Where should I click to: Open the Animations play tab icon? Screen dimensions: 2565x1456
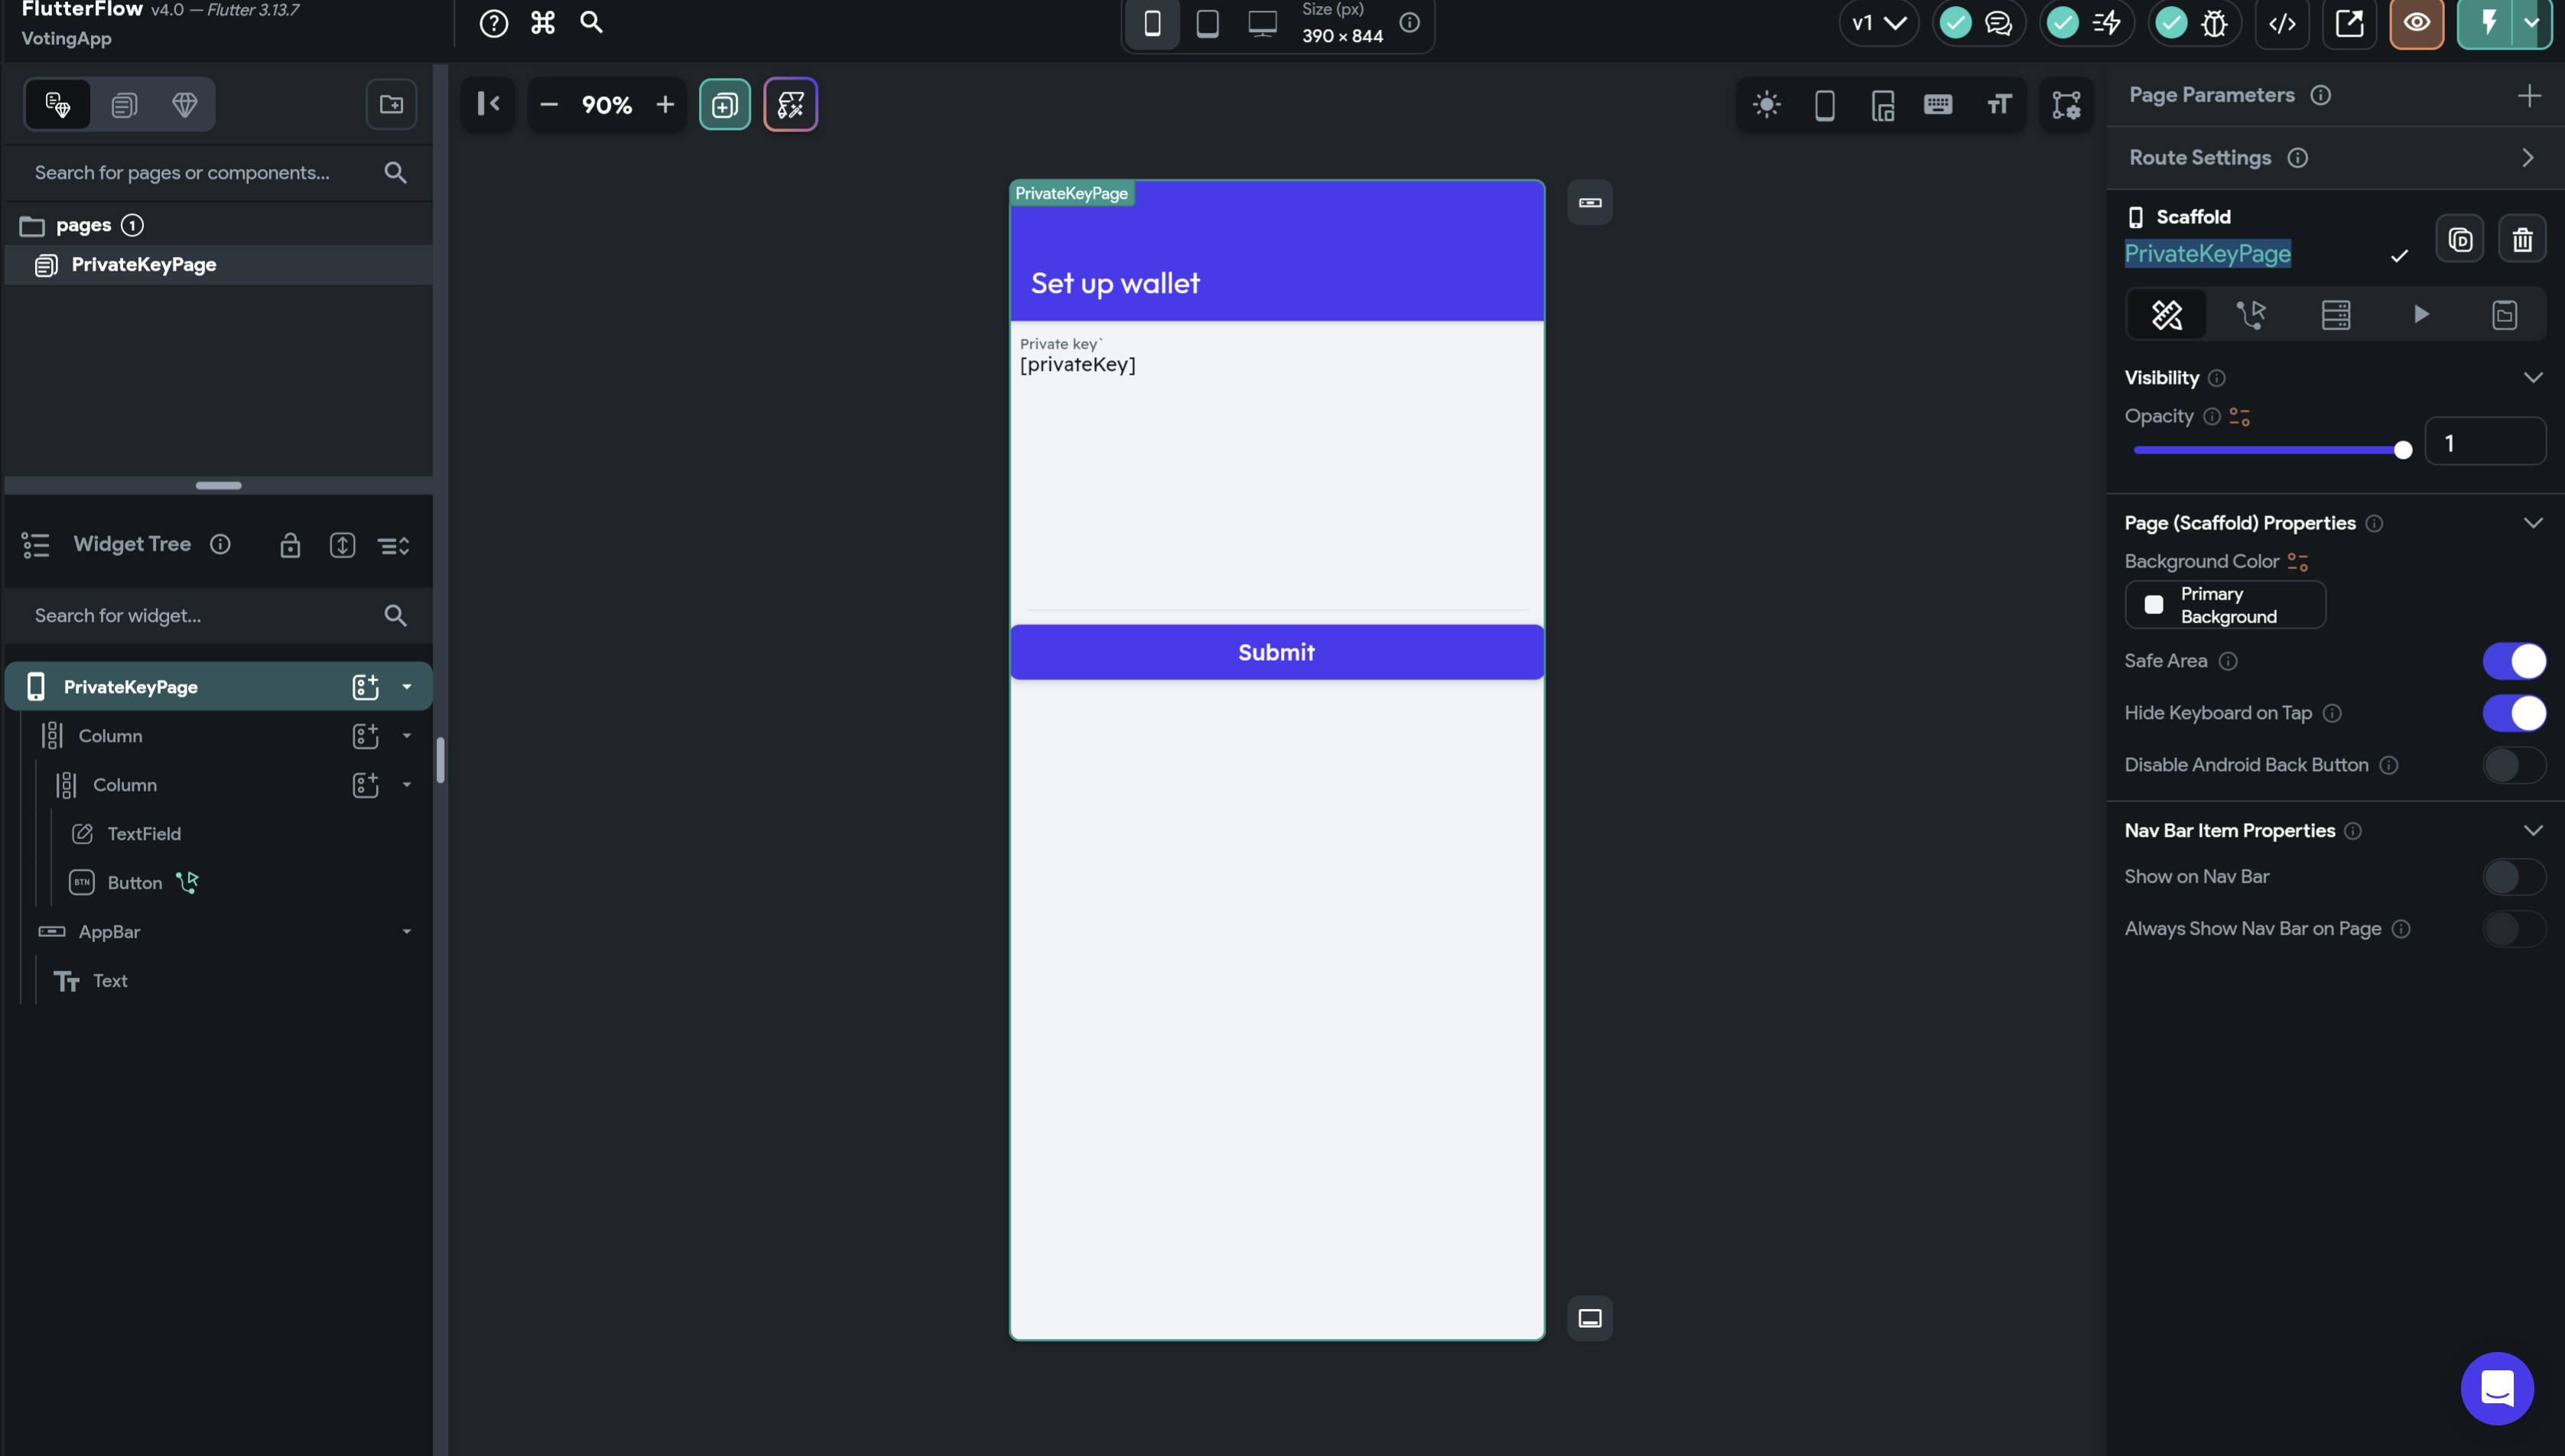click(x=2421, y=315)
